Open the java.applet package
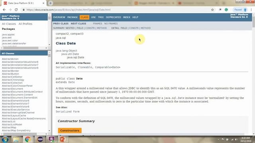This screenshot has width=255, height=143. click(x=8, y=35)
